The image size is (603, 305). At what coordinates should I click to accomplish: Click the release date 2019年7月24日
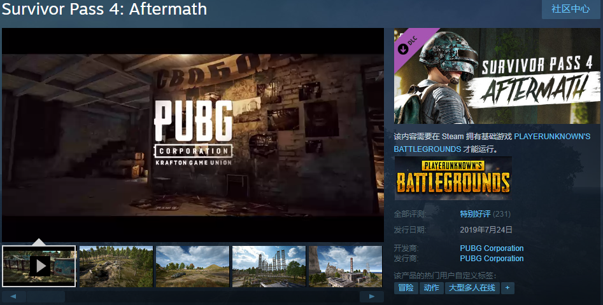click(486, 230)
